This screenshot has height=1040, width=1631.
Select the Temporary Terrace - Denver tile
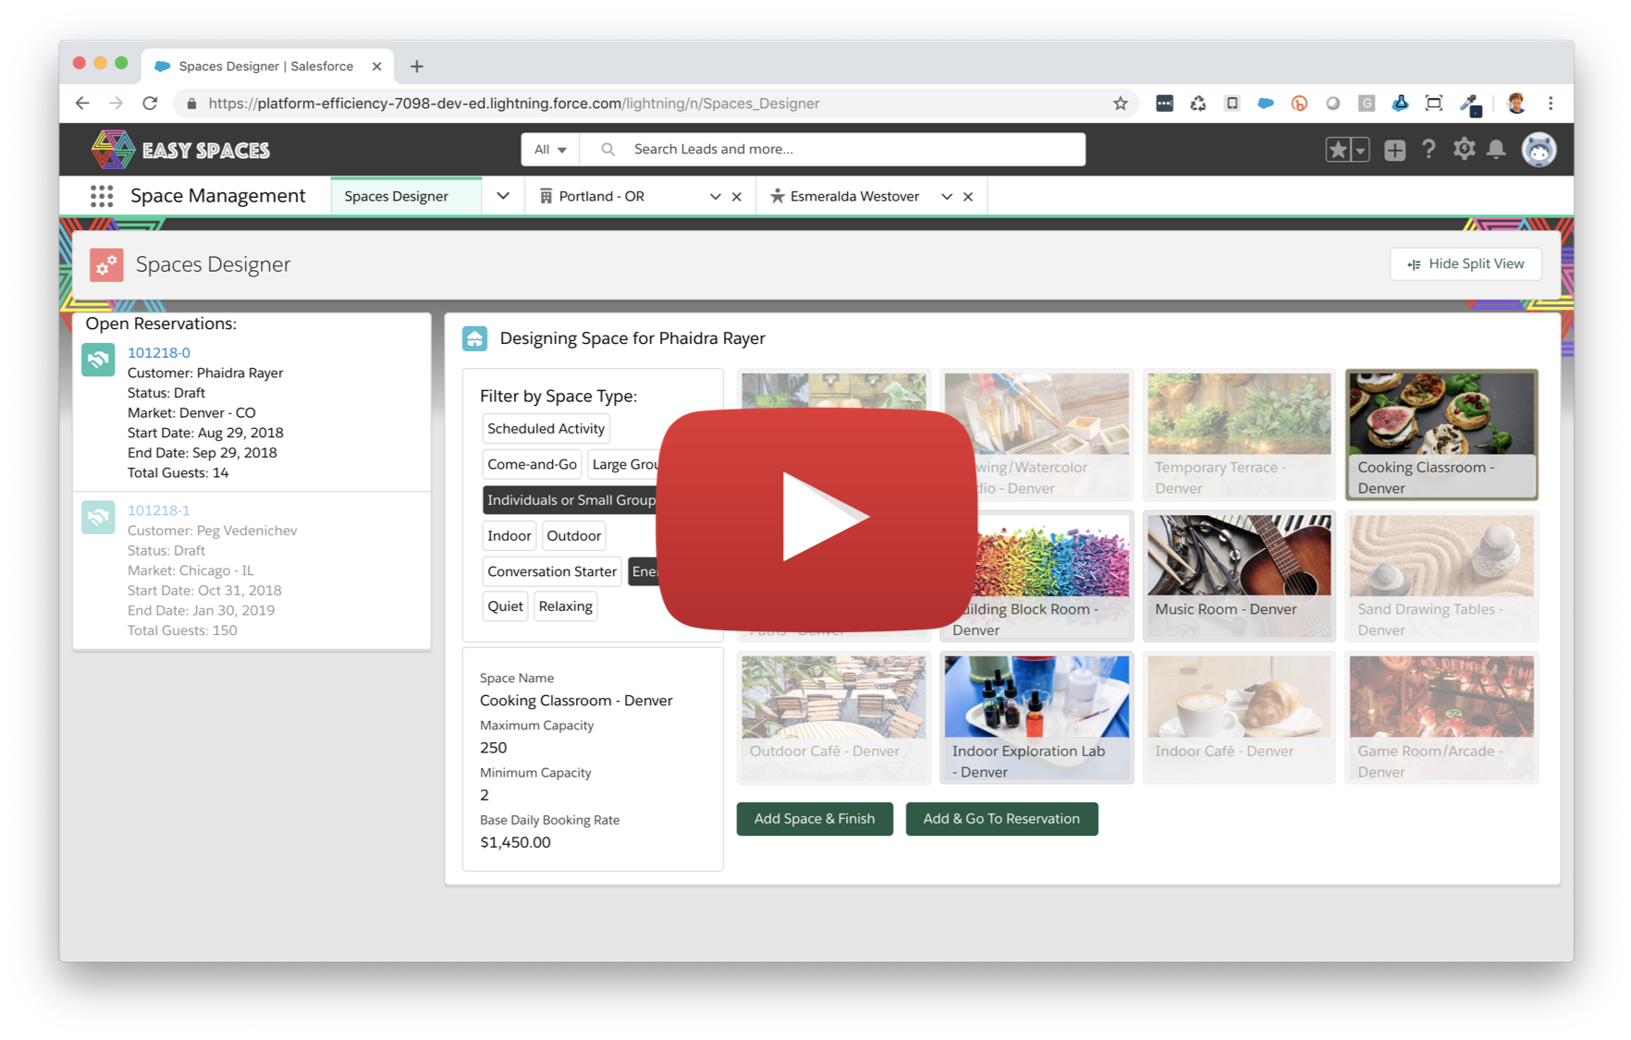[x=1239, y=434]
